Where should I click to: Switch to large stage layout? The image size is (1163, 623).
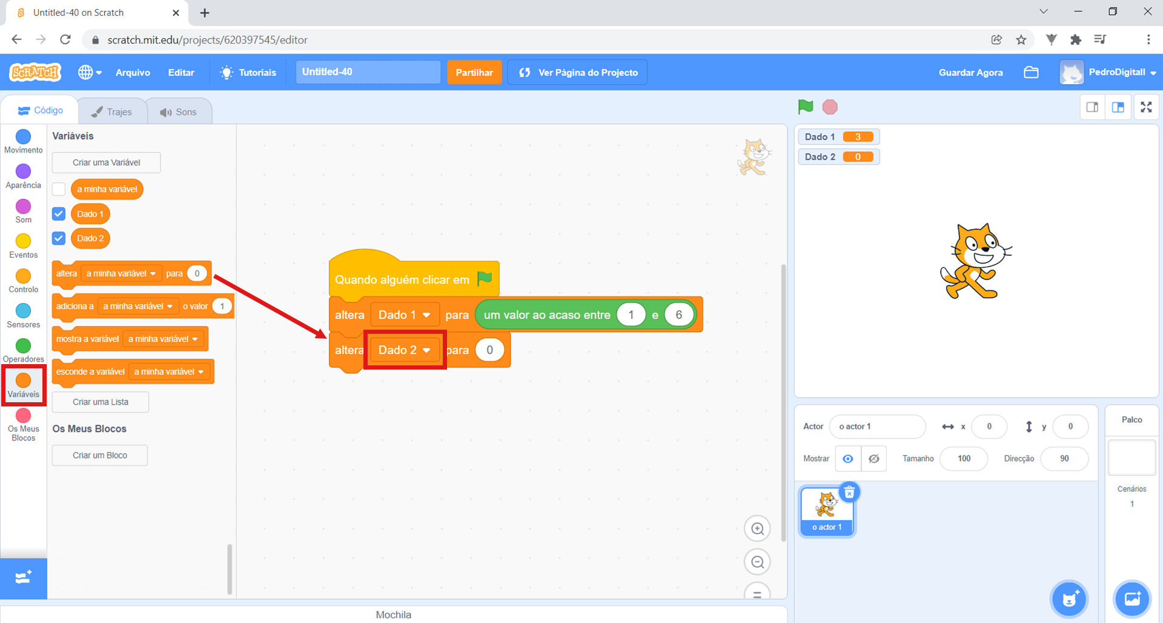(x=1118, y=107)
